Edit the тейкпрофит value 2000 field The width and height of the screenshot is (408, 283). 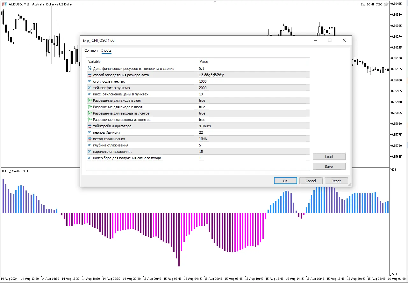pos(253,88)
